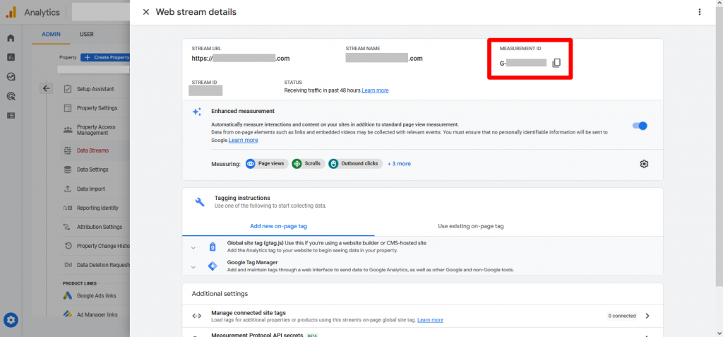The height and width of the screenshot is (337, 723).
Task: Open Setup Assistant
Action: [x=95, y=89]
